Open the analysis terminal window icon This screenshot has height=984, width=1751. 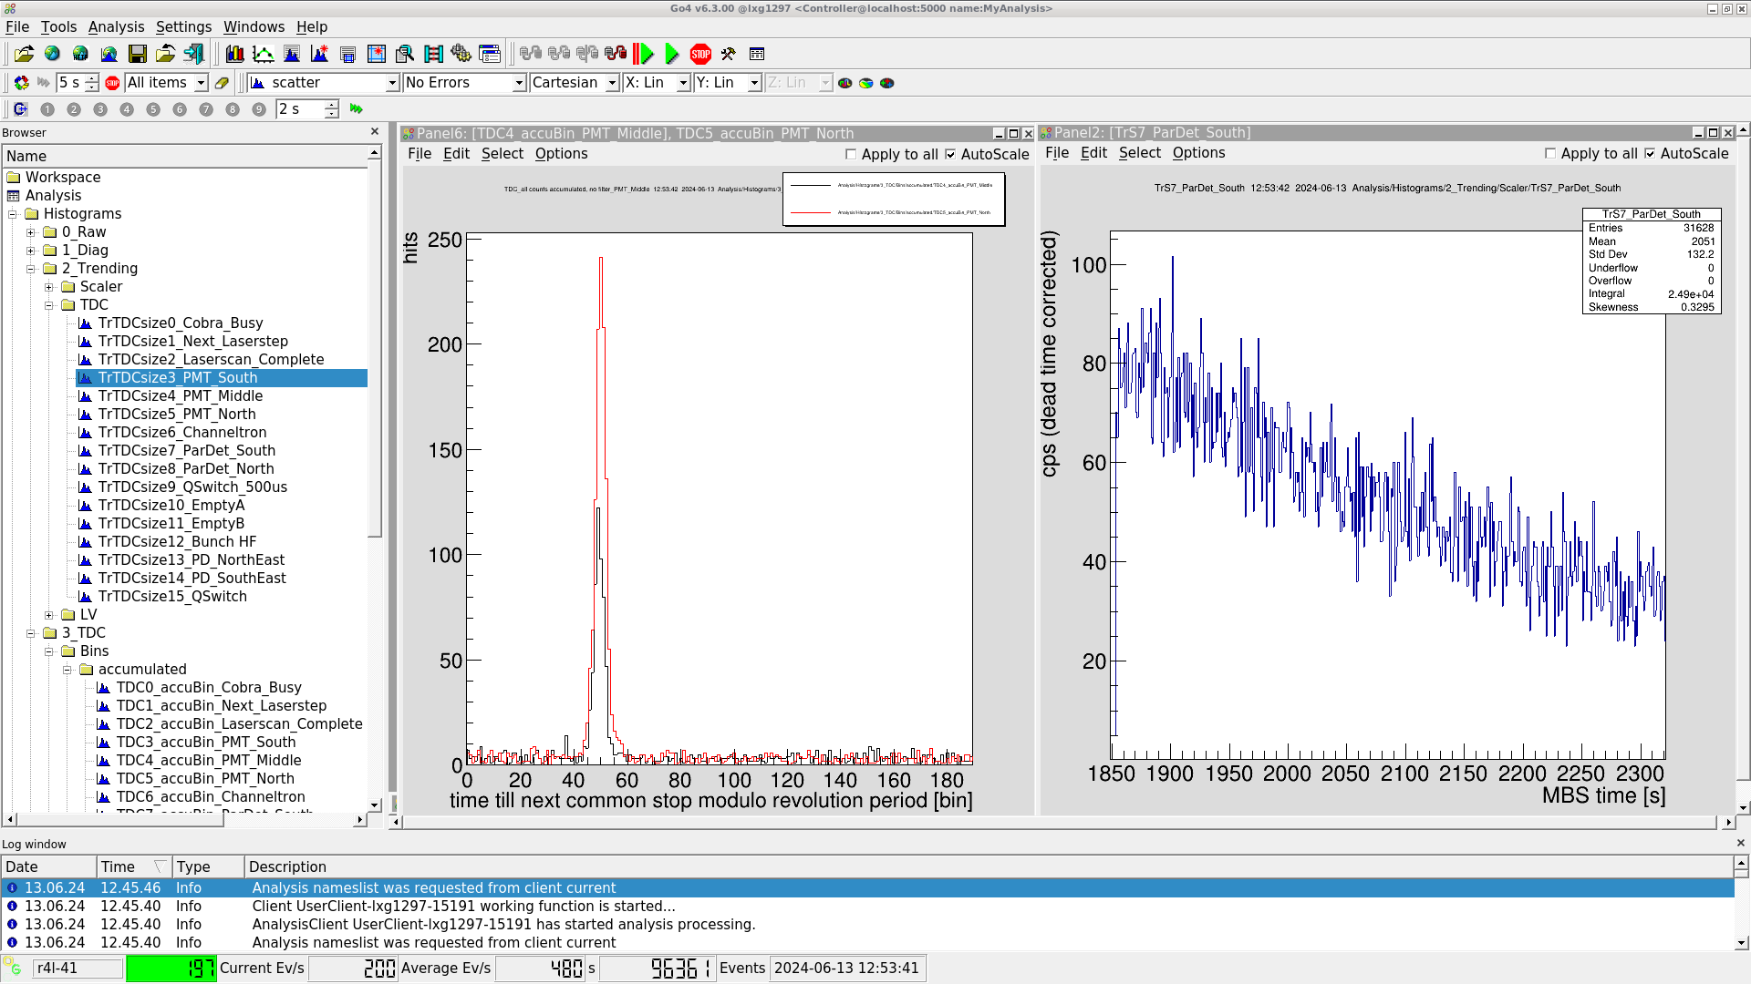tap(756, 54)
